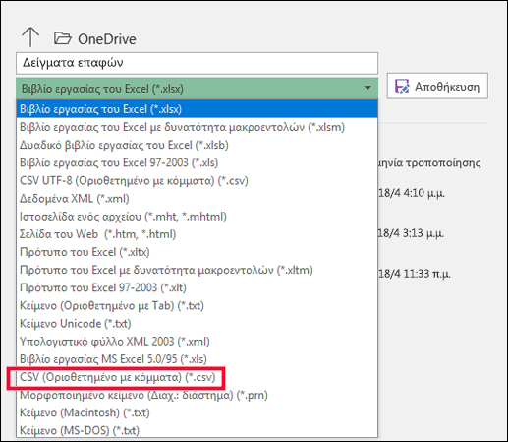The width and height of the screenshot is (508, 442).
Task: Choose Υπολογιστικό φύλλο XML 2003 (*.xml)
Action: [197, 342]
